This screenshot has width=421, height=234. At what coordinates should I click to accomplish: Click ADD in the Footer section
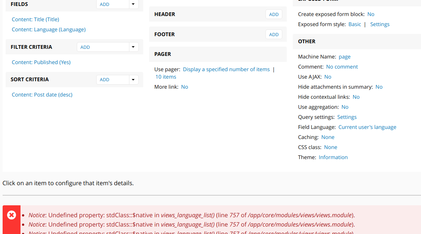pos(274,34)
